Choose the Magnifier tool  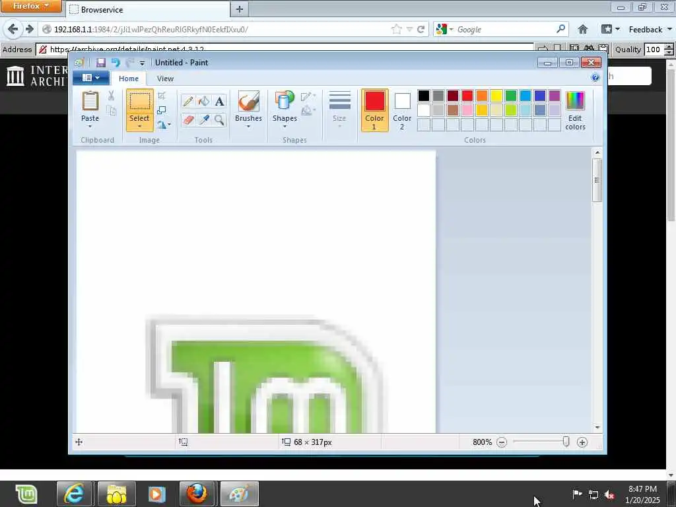pyautogui.click(x=219, y=119)
